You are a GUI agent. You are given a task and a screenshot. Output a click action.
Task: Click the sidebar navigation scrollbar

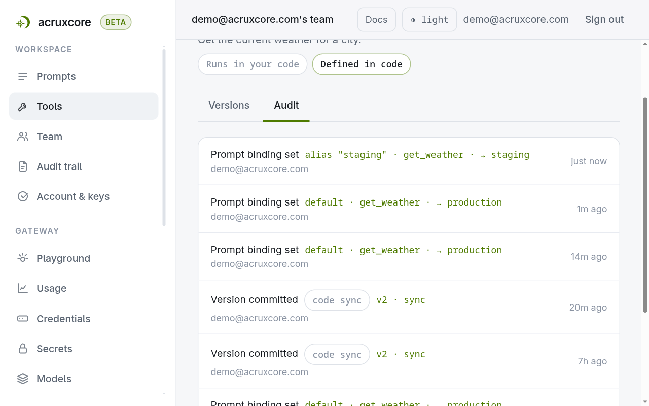[x=164, y=137]
